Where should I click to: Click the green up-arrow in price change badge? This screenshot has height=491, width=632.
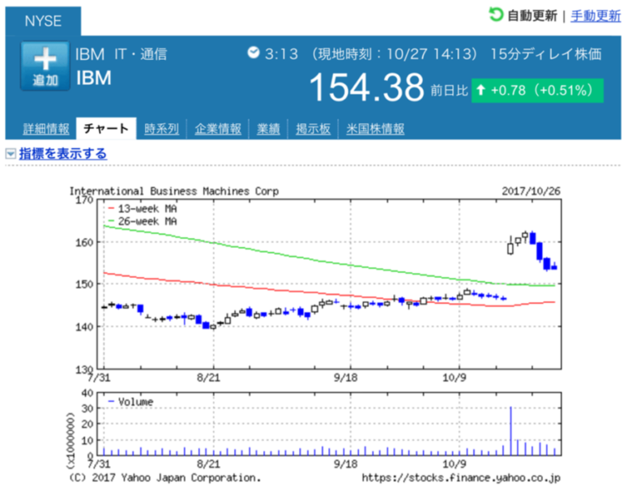[x=480, y=90]
